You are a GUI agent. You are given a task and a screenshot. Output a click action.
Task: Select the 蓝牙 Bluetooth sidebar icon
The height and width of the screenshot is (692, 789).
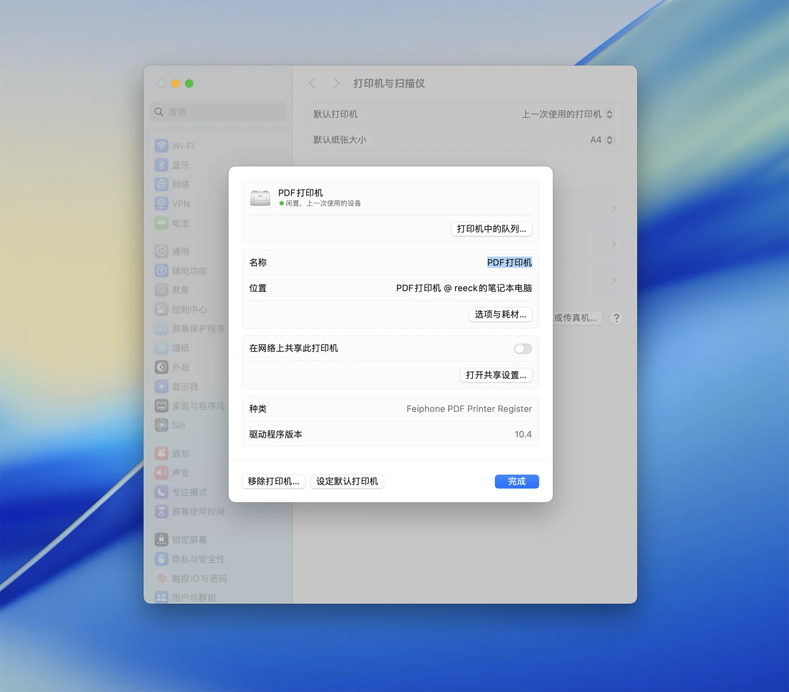[x=161, y=165]
